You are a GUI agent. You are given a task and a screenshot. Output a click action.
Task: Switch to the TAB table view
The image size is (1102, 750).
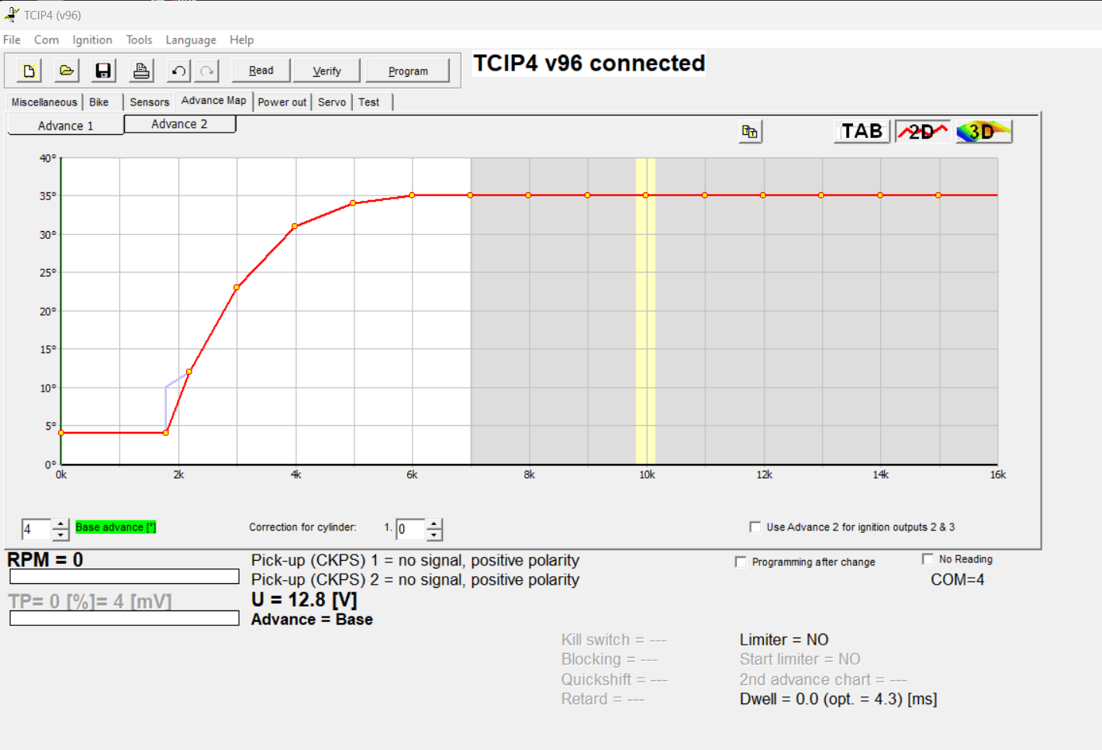click(x=862, y=132)
